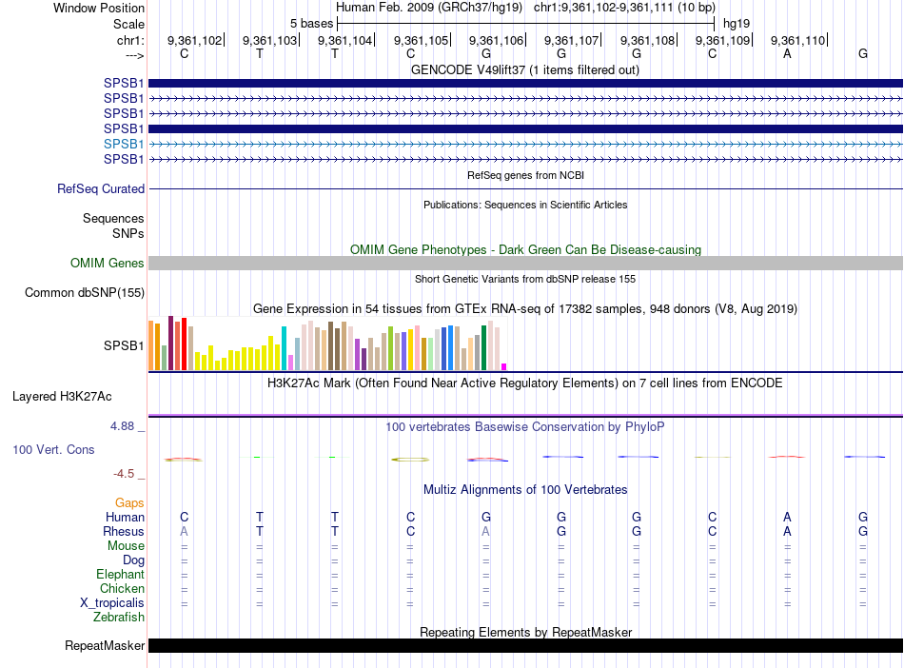
Task: Click the cyan bar in GTEx expression chart
Action: click(x=284, y=348)
